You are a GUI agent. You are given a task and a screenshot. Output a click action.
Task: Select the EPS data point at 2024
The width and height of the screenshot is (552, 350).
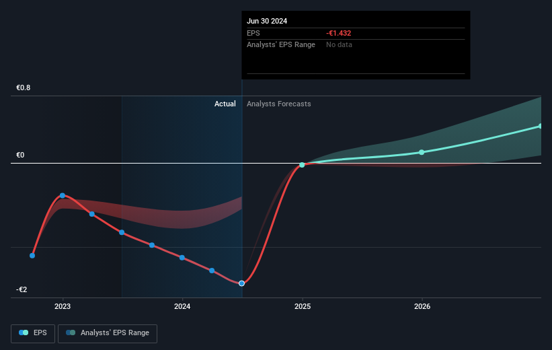point(182,258)
